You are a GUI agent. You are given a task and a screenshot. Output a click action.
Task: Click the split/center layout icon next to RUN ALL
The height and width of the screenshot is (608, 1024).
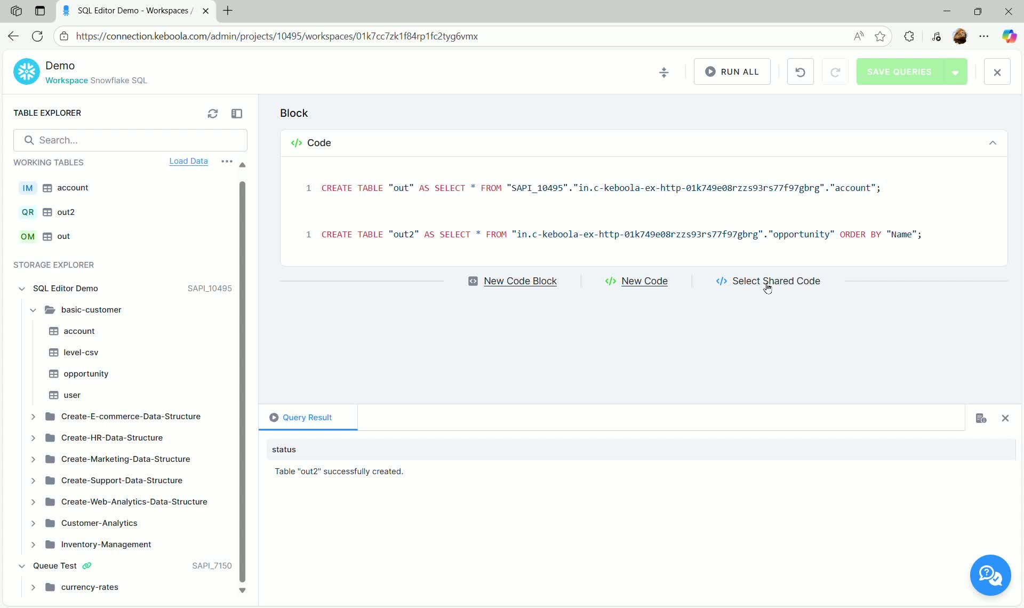click(x=663, y=71)
